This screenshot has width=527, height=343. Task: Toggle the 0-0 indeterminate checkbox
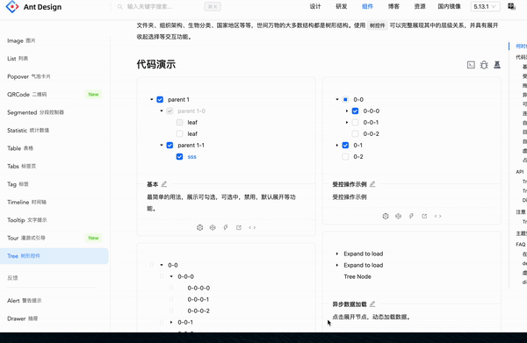click(x=345, y=100)
